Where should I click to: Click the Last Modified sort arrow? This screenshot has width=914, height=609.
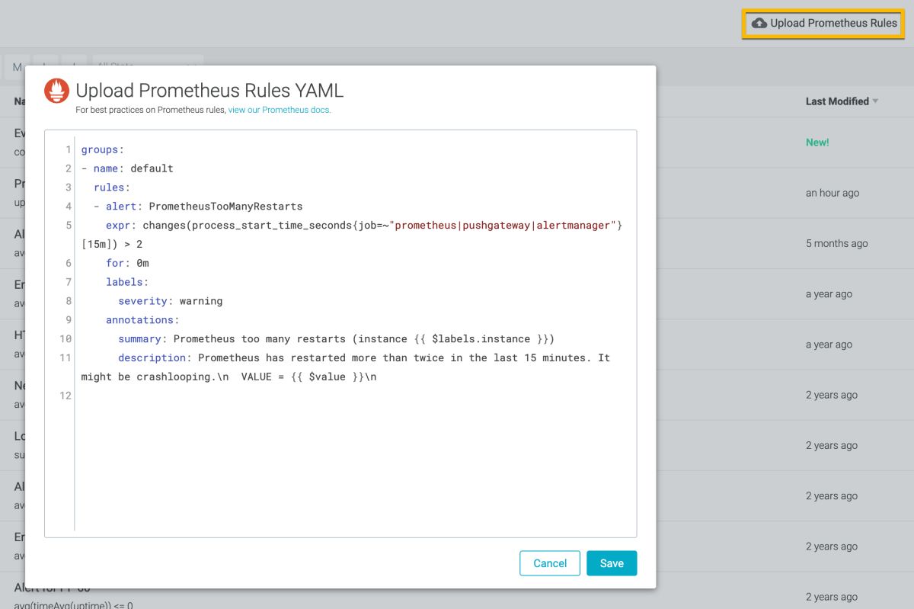coord(875,101)
